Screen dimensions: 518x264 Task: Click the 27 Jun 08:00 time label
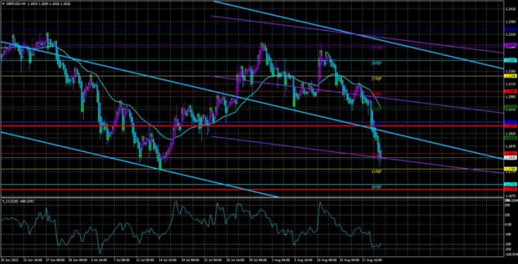54,260
